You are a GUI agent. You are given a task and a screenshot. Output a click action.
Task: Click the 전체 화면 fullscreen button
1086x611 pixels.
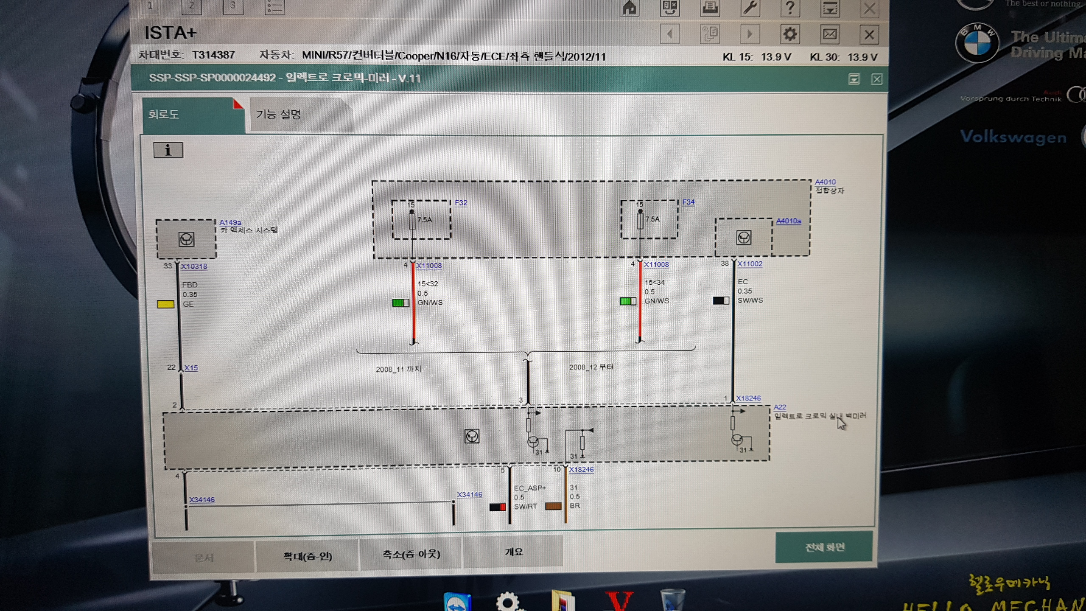(x=824, y=547)
